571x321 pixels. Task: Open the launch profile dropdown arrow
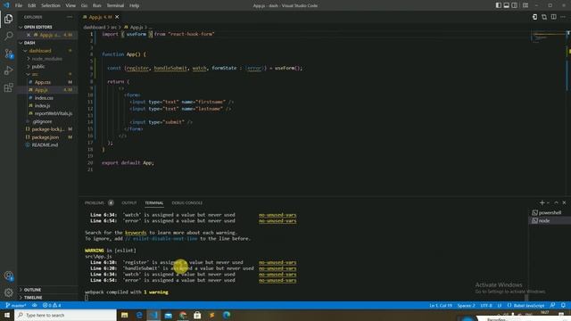tap(548, 202)
